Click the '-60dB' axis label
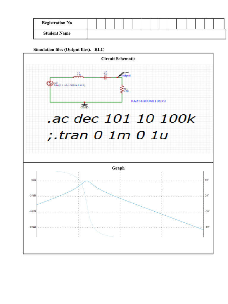Viewport: 228px width, 304px height. pyautogui.click(x=33, y=227)
